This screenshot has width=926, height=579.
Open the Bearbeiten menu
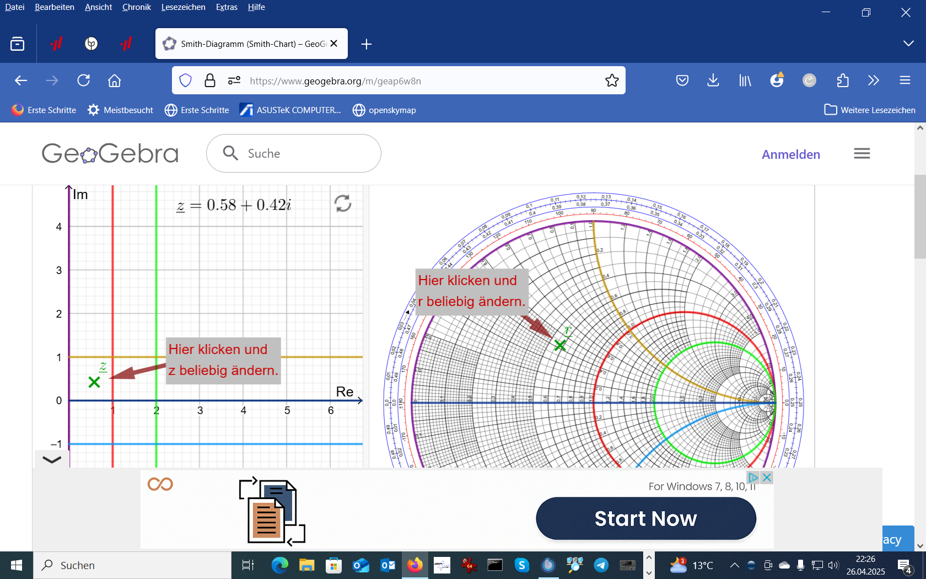pyautogui.click(x=55, y=7)
